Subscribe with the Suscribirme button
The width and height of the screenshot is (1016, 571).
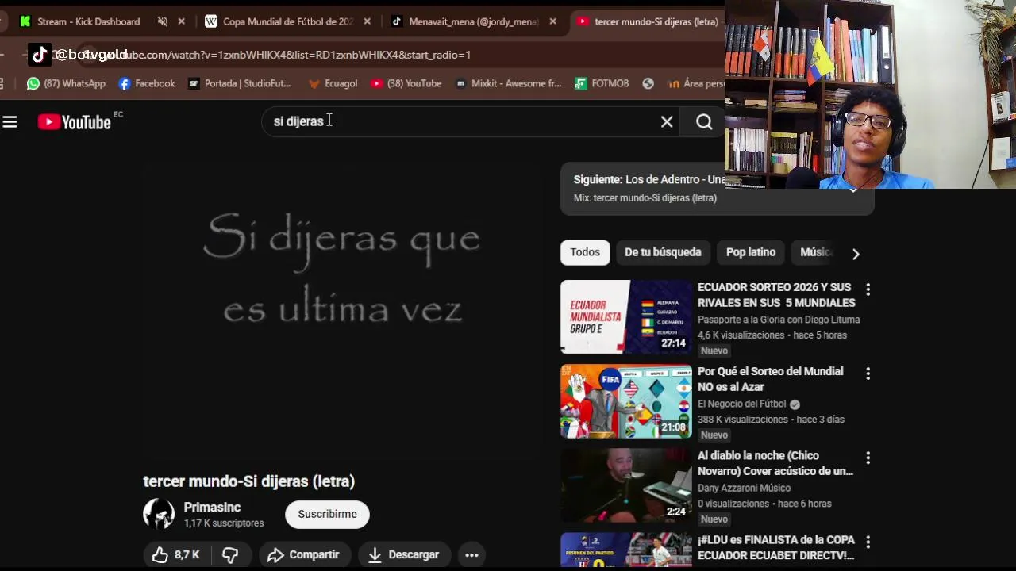click(327, 514)
